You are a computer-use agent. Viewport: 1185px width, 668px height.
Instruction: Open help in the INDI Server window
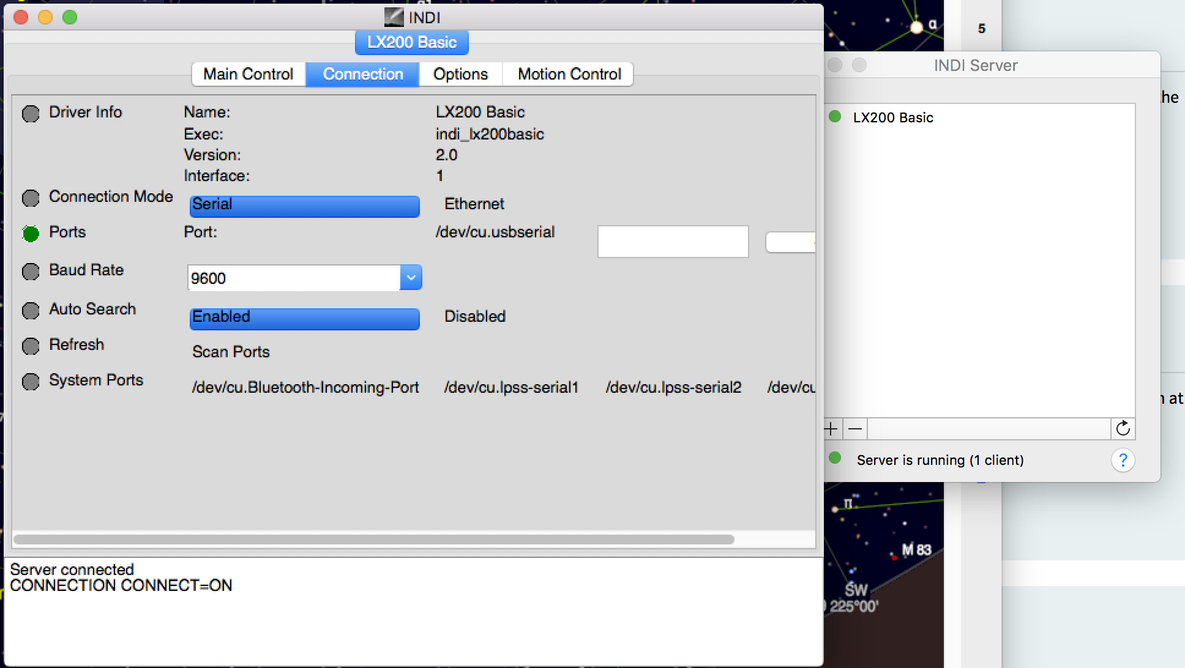coord(1123,460)
